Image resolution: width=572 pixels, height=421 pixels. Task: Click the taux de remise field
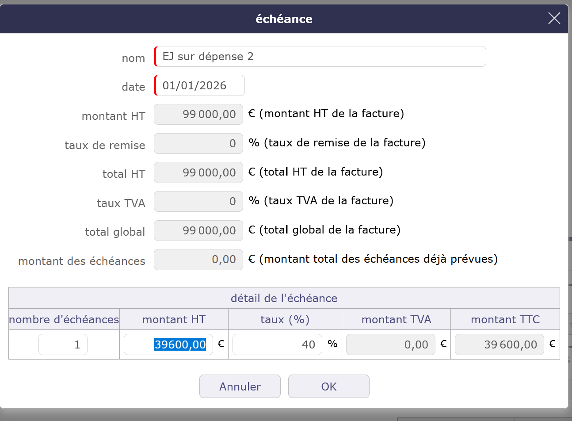[x=198, y=144]
